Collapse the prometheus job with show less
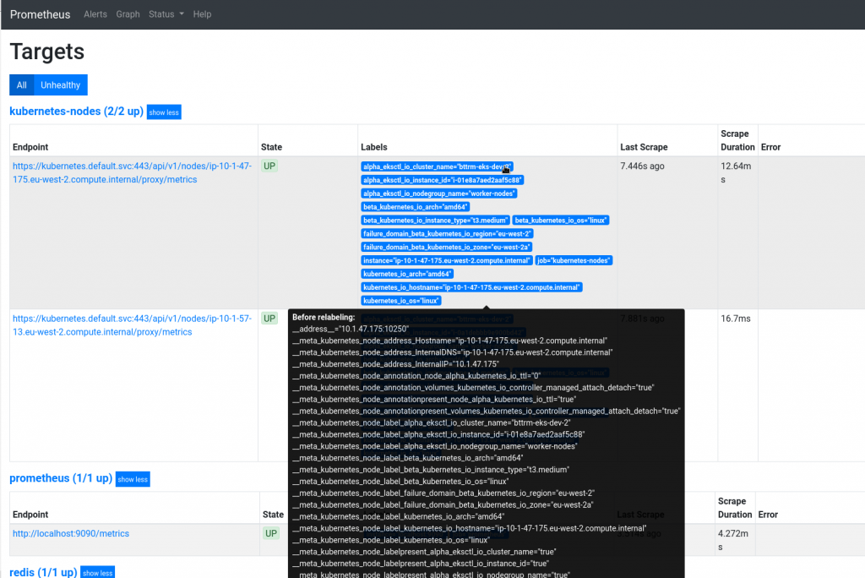The height and width of the screenshot is (578, 865). (132, 479)
